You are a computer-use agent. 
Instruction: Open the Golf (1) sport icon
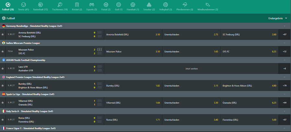pyautogui.click(x=119, y=5)
